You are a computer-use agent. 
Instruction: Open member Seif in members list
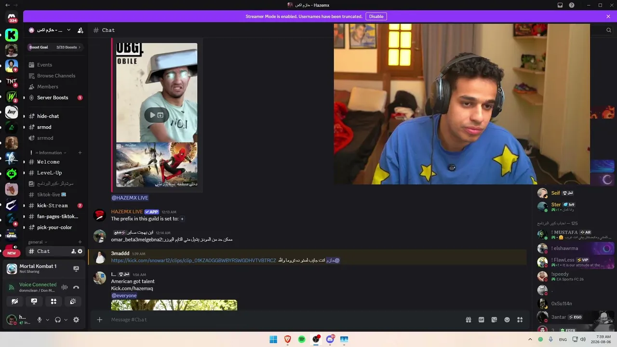pos(556,193)
